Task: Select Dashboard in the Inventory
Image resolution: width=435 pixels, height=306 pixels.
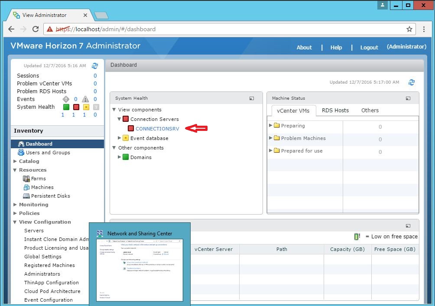Action: [58, 144]
